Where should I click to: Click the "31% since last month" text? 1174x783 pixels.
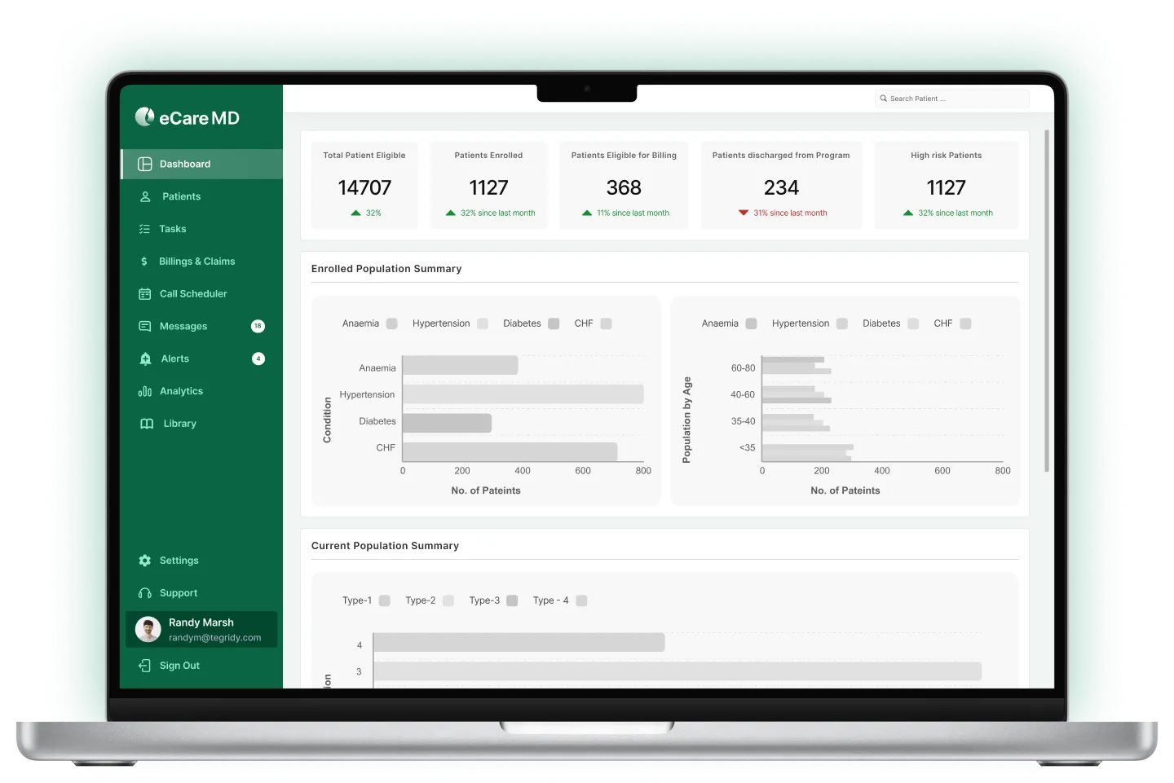(790, 213)
